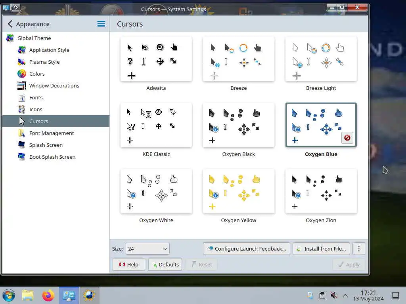Click the Window Decorations icon
Viewport: 406px width, 304px height.
pos(22,85)
